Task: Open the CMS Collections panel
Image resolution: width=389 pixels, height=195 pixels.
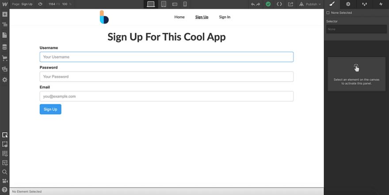Action: [5, 47]
